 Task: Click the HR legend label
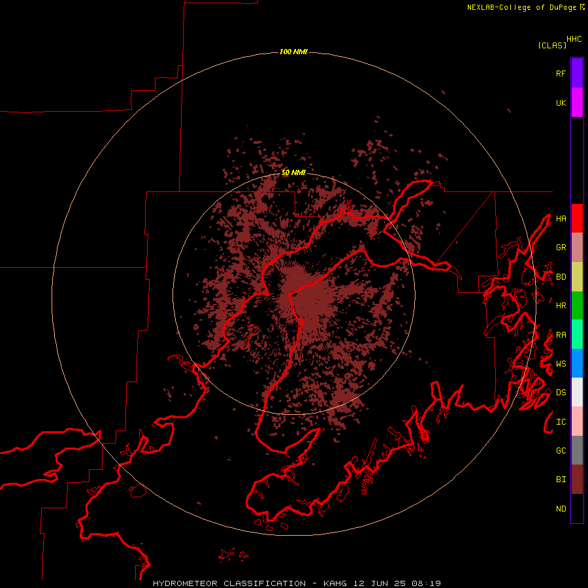(x=561, y=305)
